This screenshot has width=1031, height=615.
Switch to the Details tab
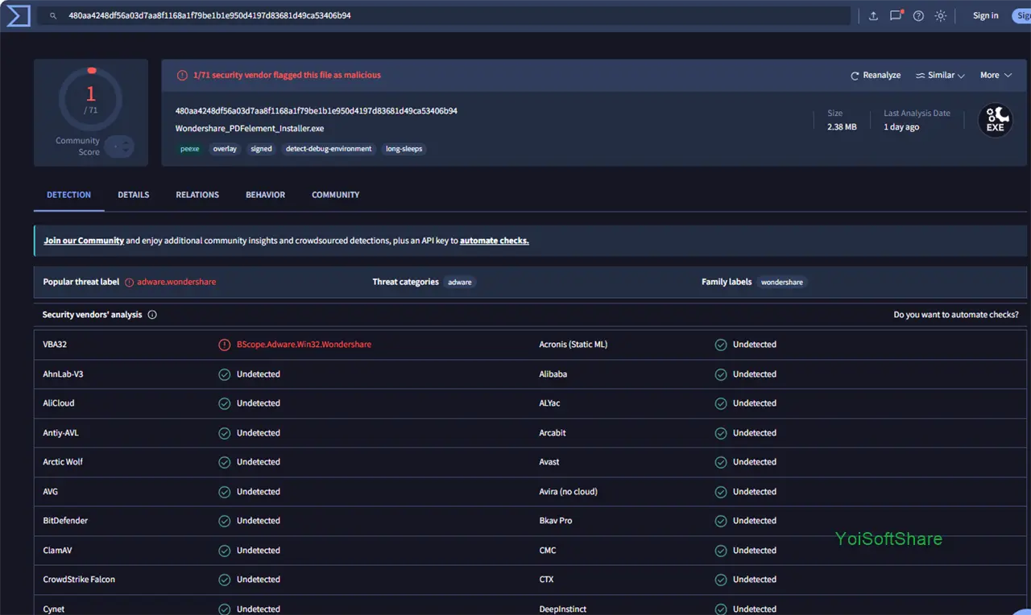pyautogui.click(x=134, y=195)
